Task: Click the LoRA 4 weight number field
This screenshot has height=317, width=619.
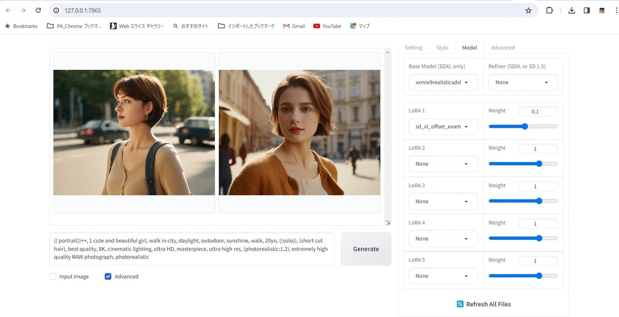Action: [538, 224]
